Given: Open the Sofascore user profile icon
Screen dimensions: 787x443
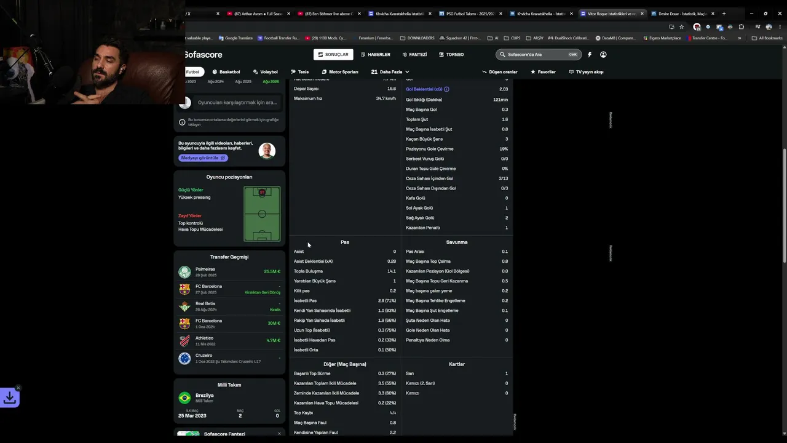Looking at the screenshot, I should [603, 55].
